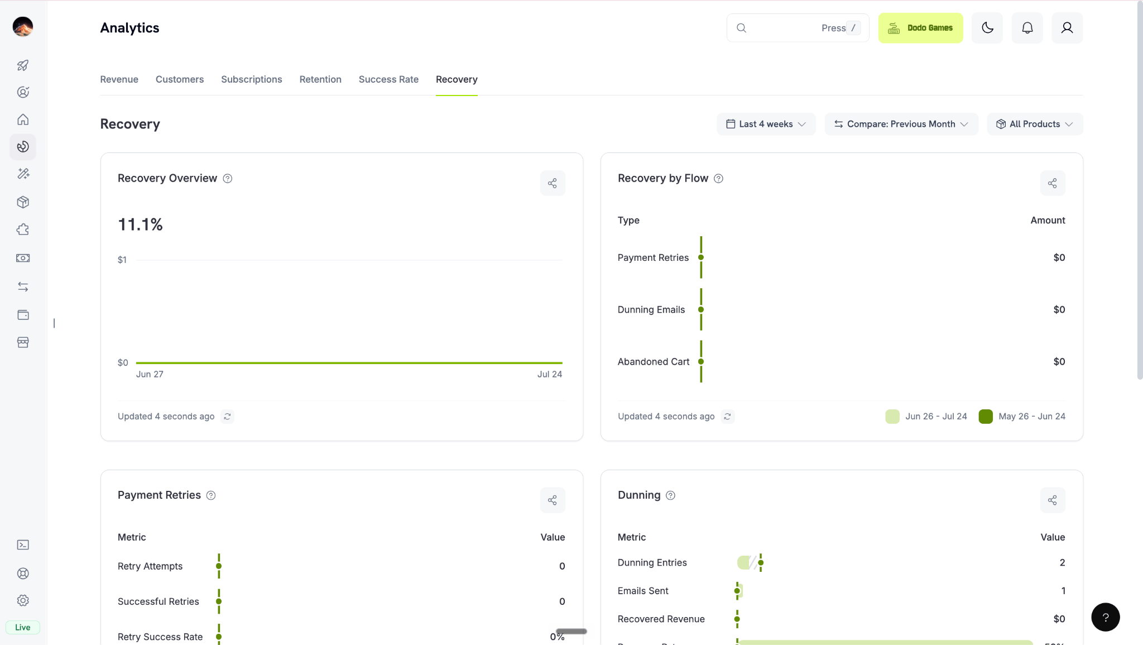Show help info for Payment Retries

click(x=211, y=495)
